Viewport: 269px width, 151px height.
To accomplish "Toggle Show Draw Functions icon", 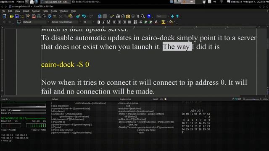I will (x=112, y=16).
